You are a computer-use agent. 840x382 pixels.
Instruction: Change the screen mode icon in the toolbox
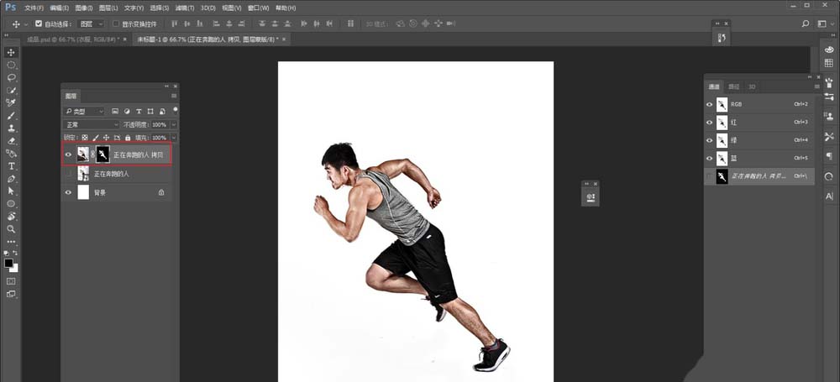(x=11, y=294)
